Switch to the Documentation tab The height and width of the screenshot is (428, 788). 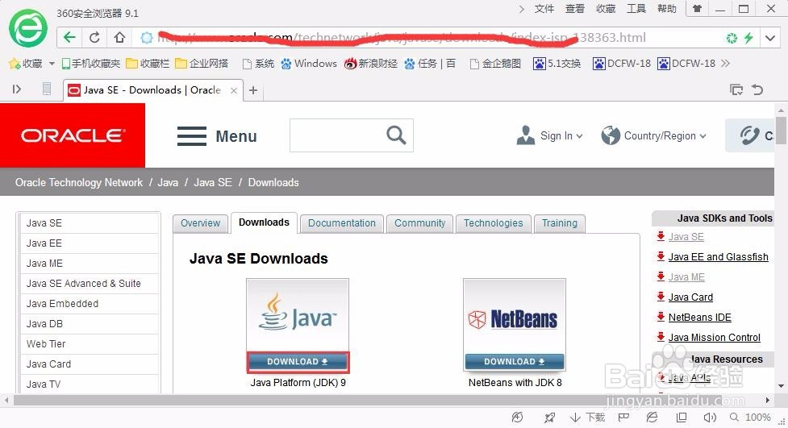(x=342, y=223)
